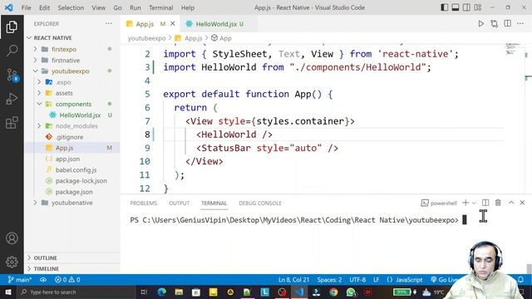Toggle the bottom panel layout icon
This screenshot has width=532, height=299.
click(x=456, y=7)
